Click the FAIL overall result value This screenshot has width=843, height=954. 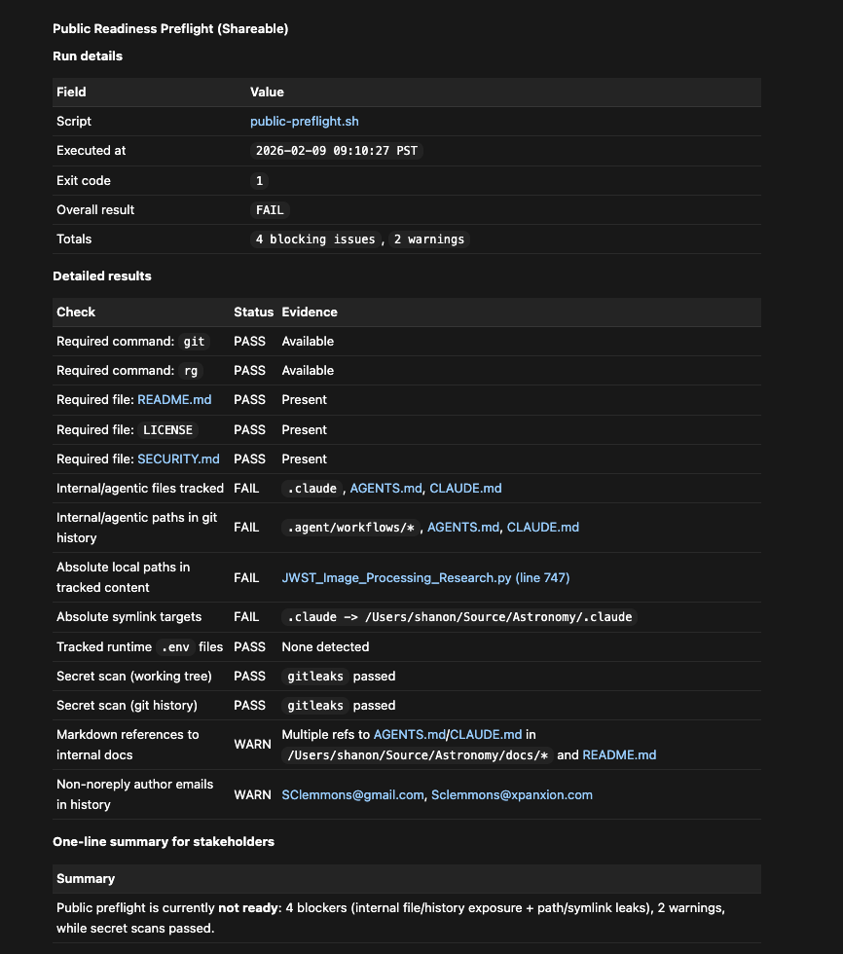[270, 210]
